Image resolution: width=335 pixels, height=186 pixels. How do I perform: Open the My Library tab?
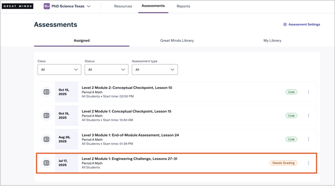point(272,40)
